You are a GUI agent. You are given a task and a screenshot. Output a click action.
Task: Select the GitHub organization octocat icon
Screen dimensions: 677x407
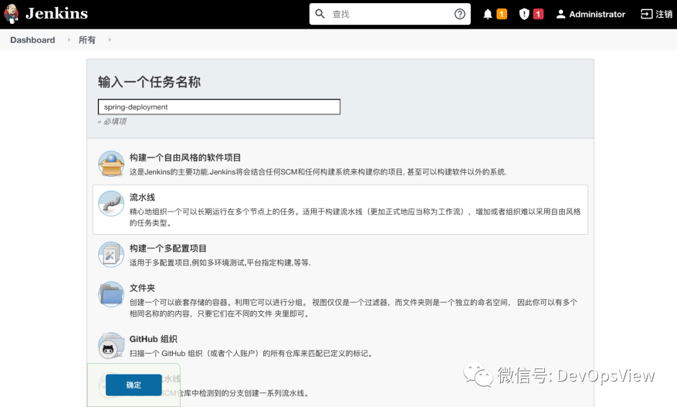click(112, 346)
